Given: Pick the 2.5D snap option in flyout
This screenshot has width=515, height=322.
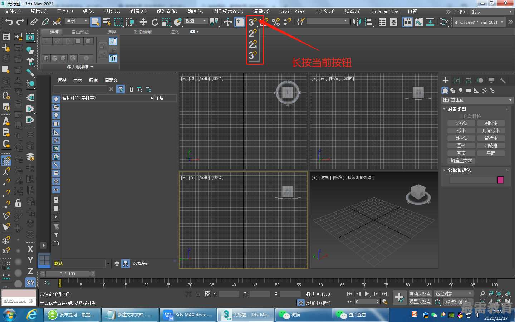Looking at the screenshot, I should 253,44.
